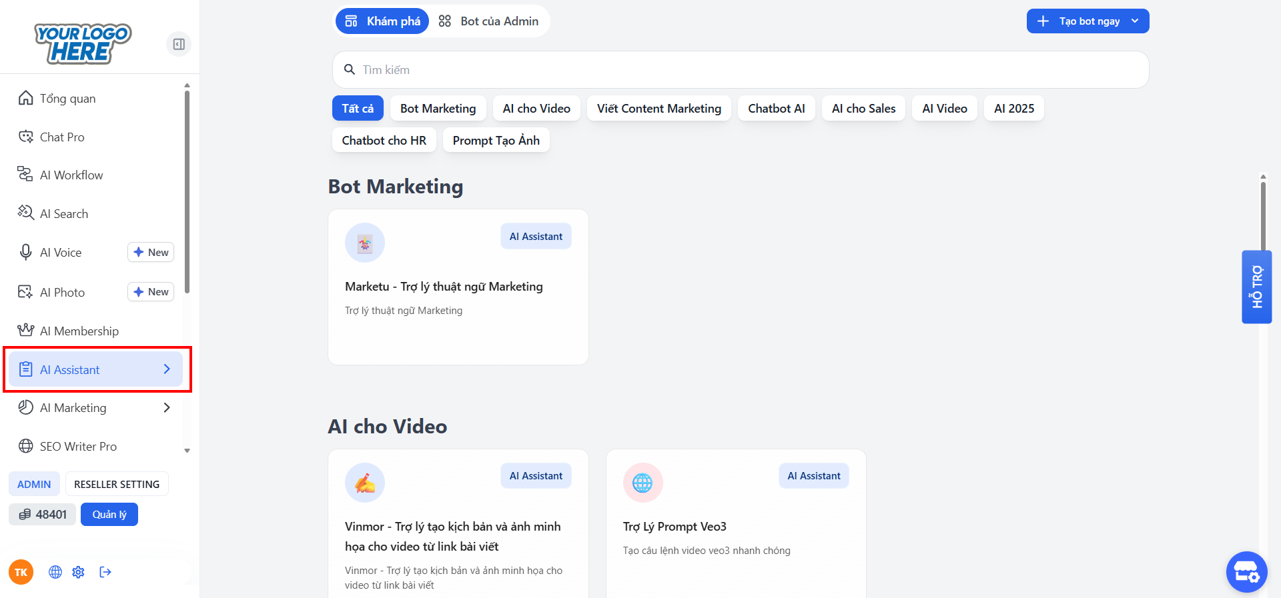Screen dimensions: 1281x598
Task: Click inside the Tìm kiếm search field
Action: click(x=741, y=70)
